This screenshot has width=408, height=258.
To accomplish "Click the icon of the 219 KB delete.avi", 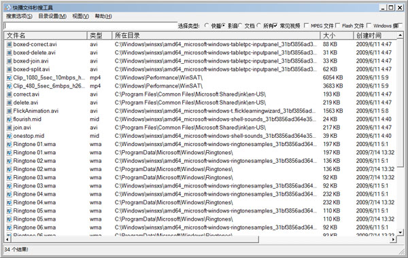I will coord(10,103).
